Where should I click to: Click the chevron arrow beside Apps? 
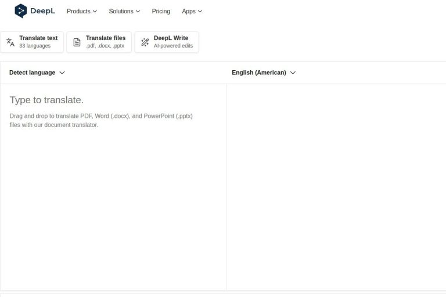pyautogui.click(x=200, y=12)
